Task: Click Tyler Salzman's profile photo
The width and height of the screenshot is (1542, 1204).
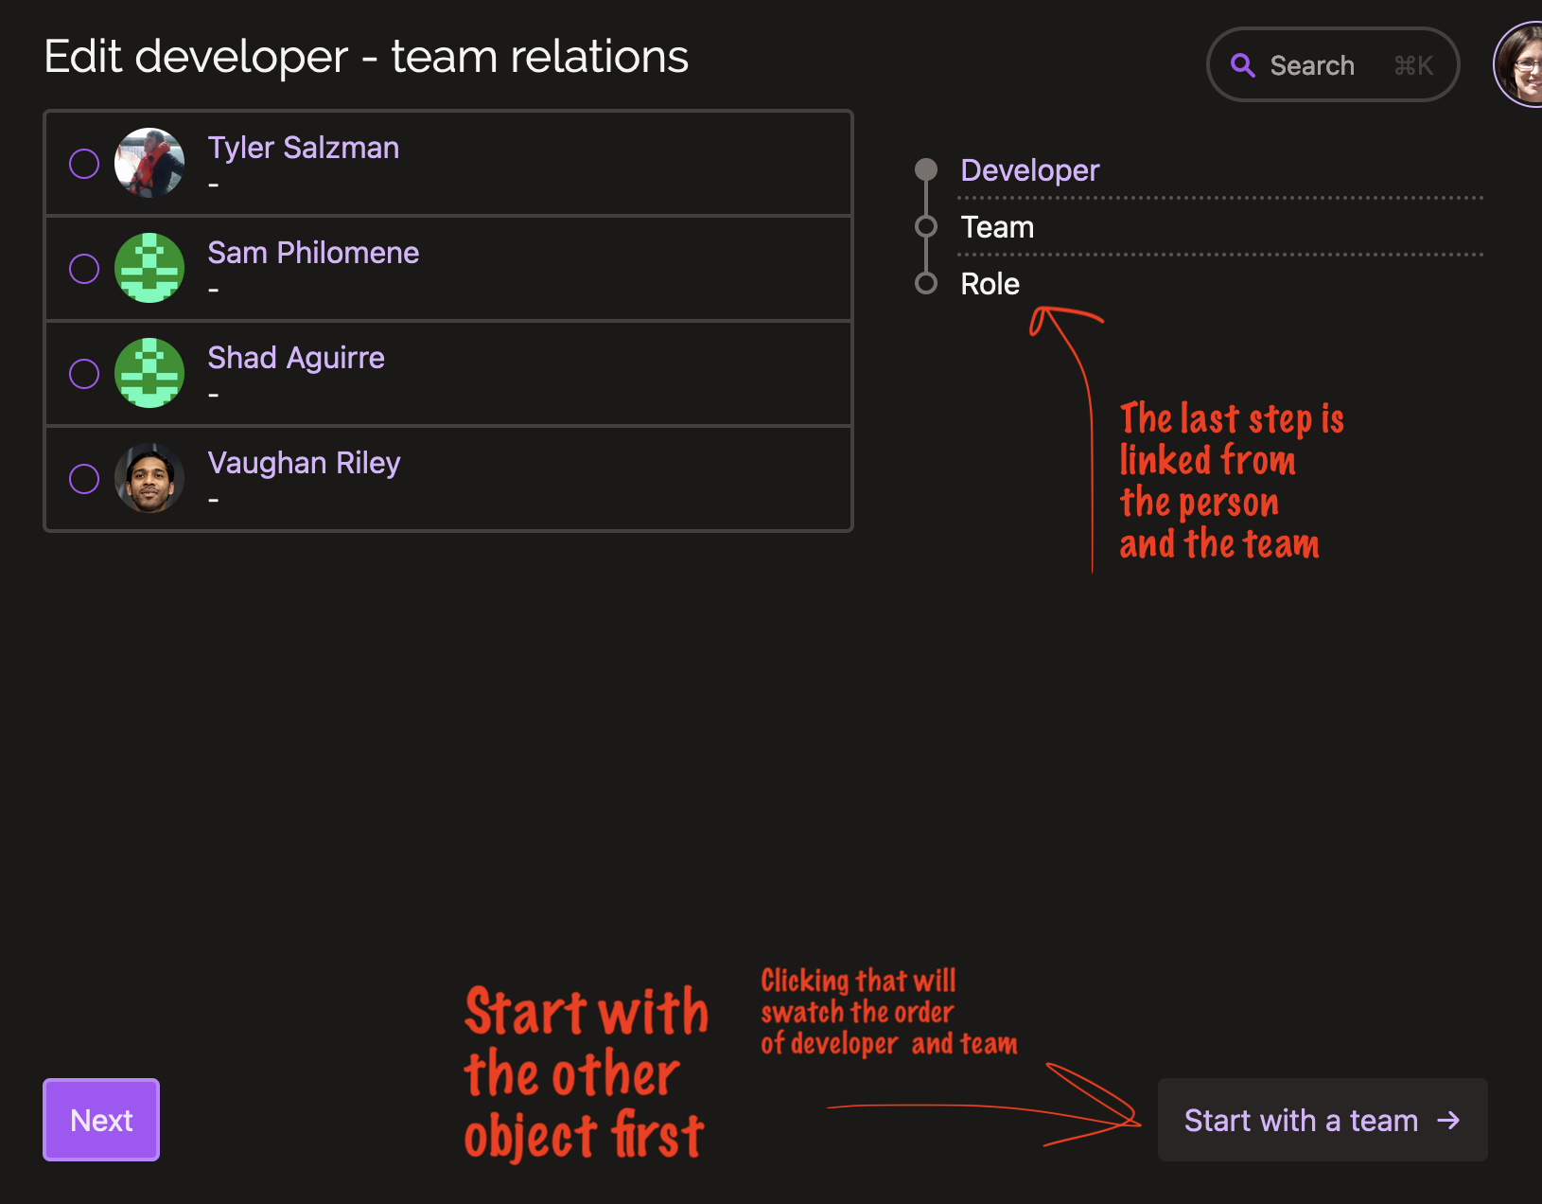Action: point(149,163)
